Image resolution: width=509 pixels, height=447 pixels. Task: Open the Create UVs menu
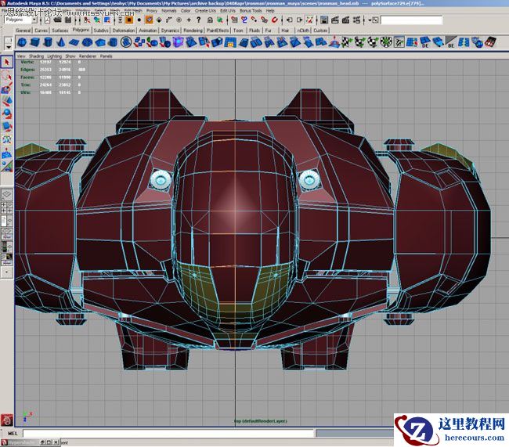tap(206, 11)
